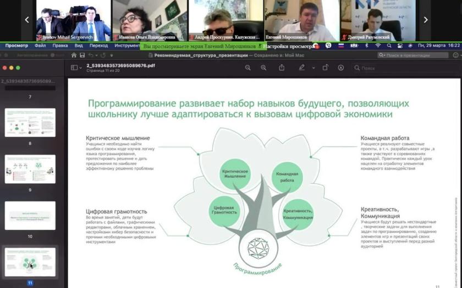Click the Просмотр application menu
462x288 pixels.
pos(16,46)
